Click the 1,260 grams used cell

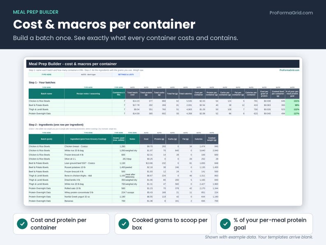pyautogui.click(x=119, y=146)
